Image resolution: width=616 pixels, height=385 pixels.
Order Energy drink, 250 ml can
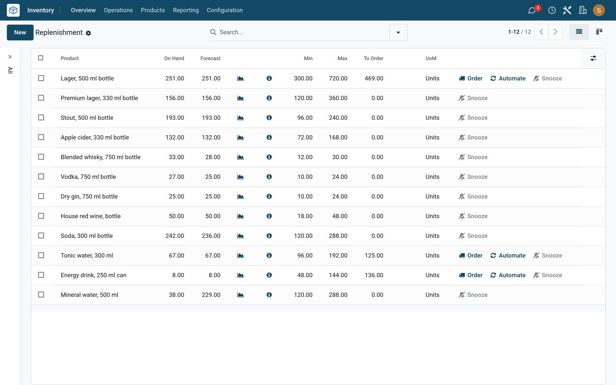point(470,275)
